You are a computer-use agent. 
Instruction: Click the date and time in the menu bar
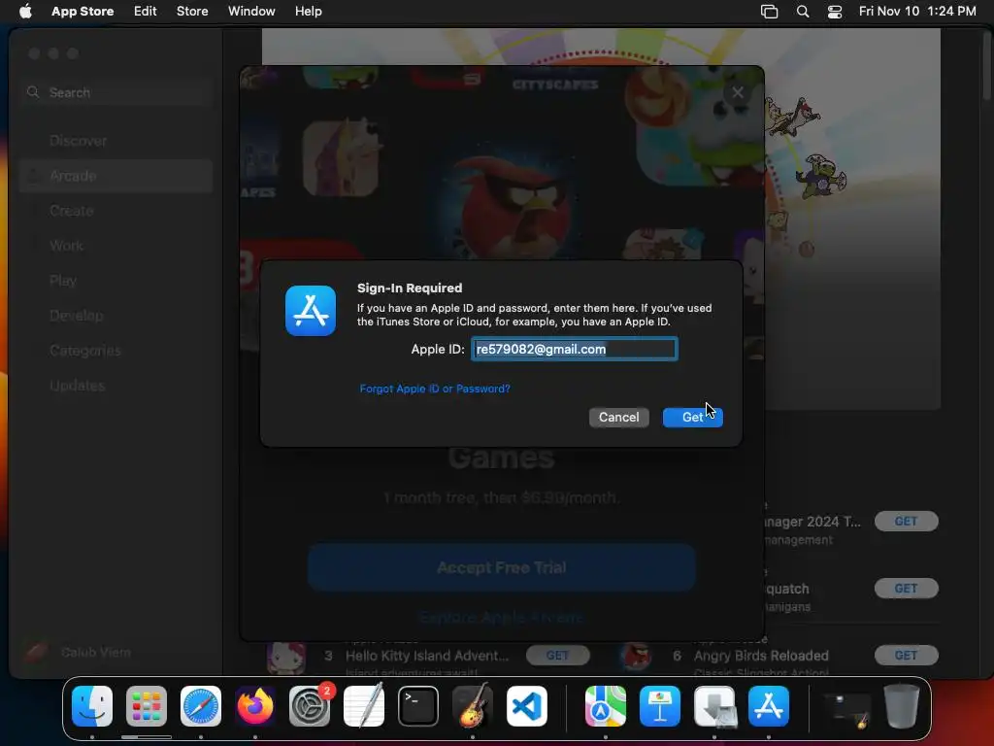(x=917, y=12)
